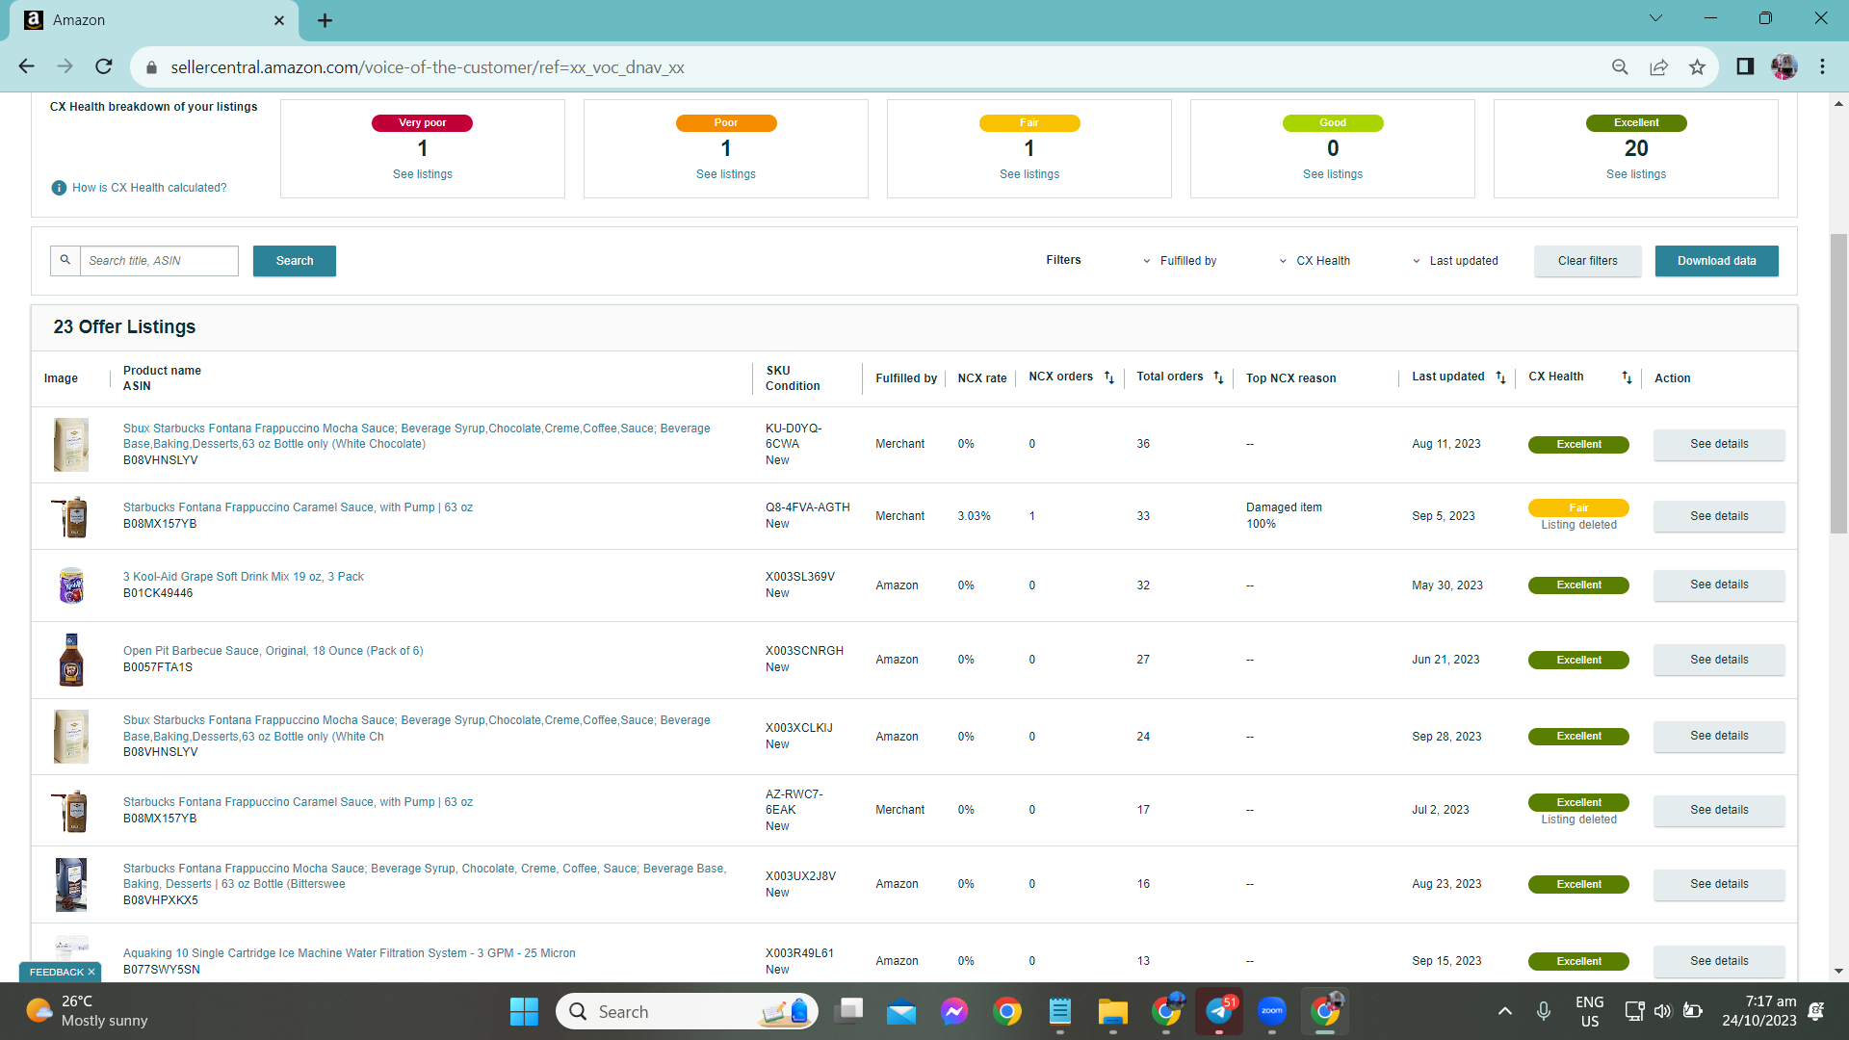Sort by Total orders column arrows
The height and width of the screenshot is (1040, 1849).
[x=1218, y=377]
